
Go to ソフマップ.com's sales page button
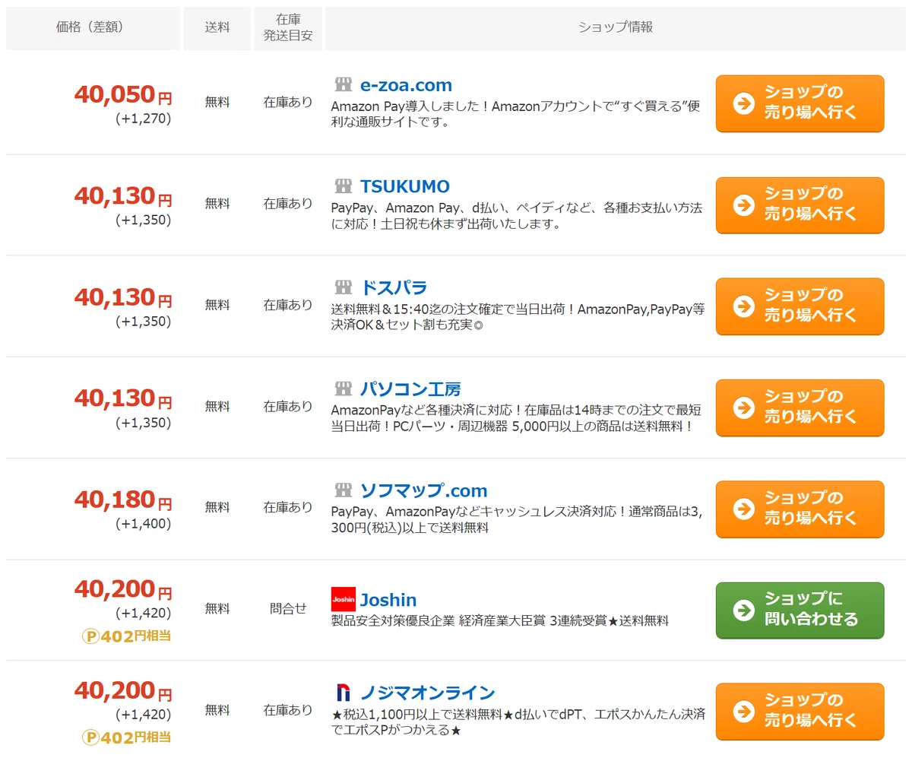click(x=800, y=509)
